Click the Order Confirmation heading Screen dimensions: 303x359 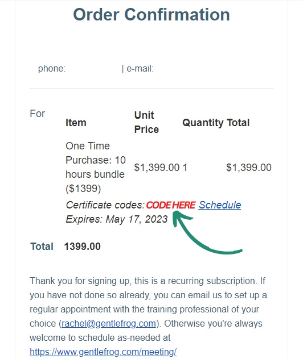151,14
